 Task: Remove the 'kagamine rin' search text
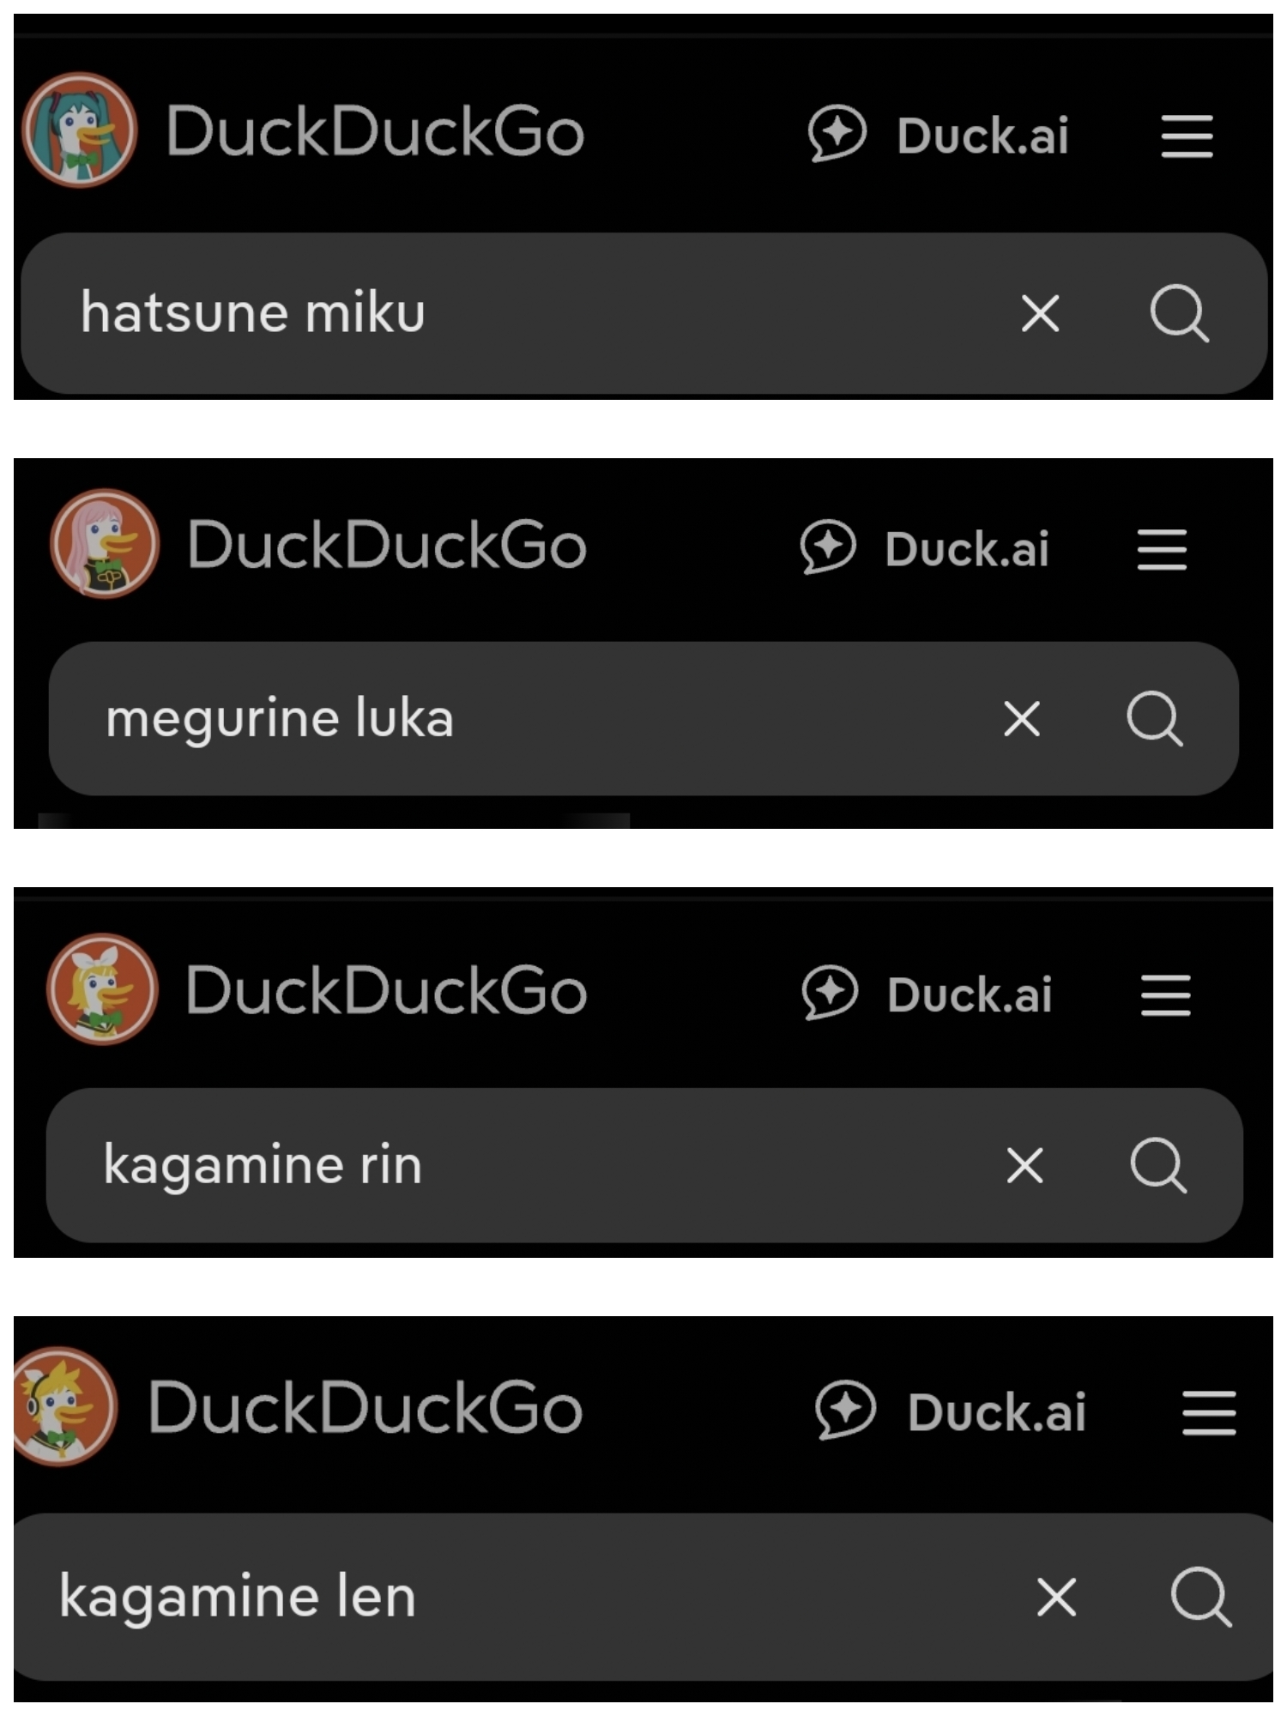point(1024,1165)
